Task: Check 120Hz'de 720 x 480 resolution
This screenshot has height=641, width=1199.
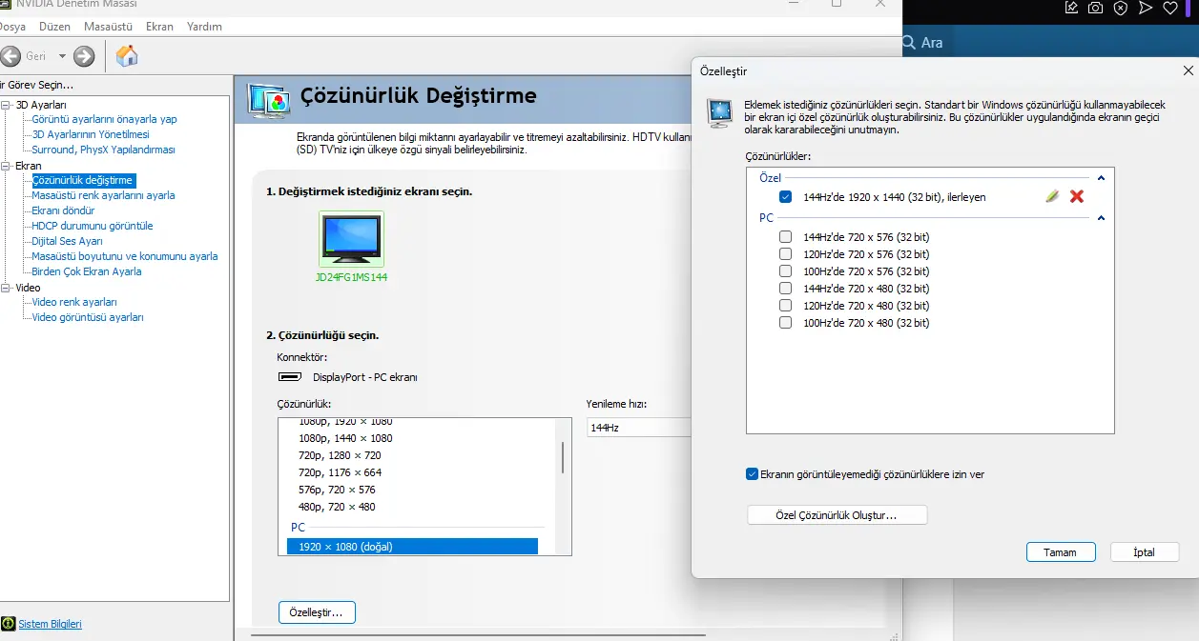Action: [785, 306]
